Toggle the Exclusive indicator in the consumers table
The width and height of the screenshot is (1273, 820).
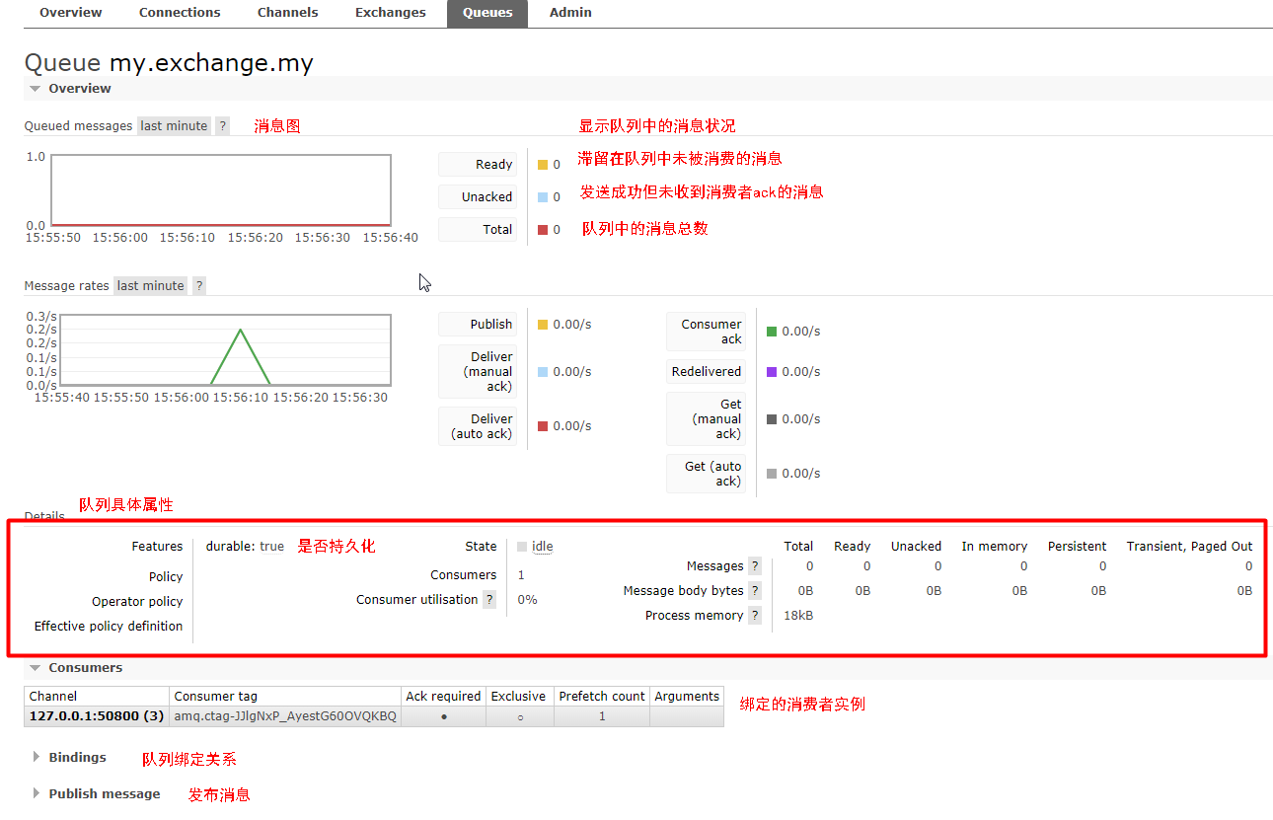click(x=519, y=715)
